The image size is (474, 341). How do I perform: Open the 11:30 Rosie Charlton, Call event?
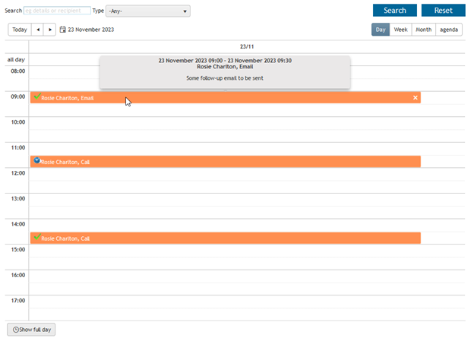[x=225, y=162]
